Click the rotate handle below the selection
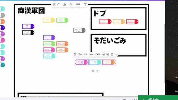178x100 pixels. coord(93,71)
